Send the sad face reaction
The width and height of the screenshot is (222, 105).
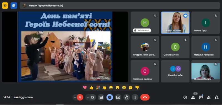coord(124,88)
